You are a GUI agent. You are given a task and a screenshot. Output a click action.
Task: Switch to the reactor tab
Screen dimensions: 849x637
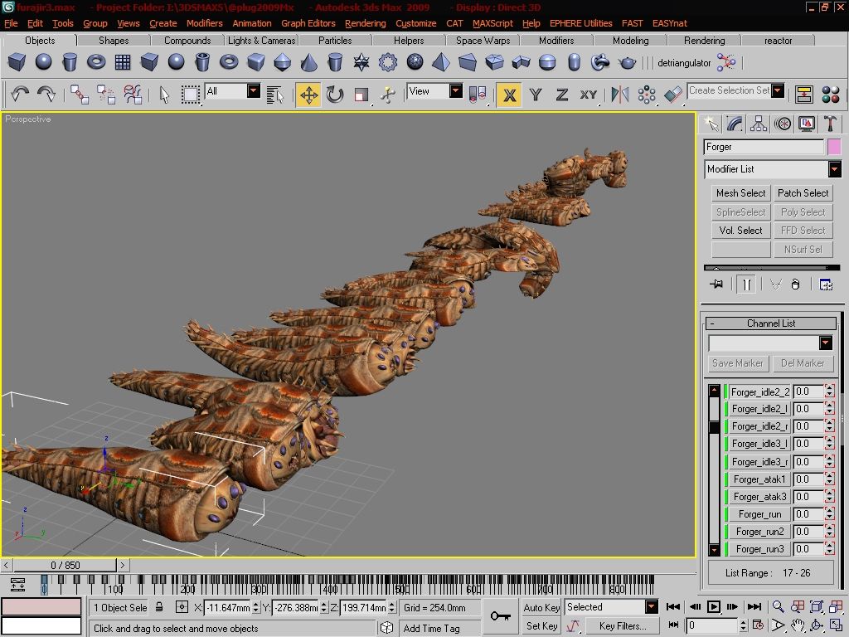click(778, 41)
